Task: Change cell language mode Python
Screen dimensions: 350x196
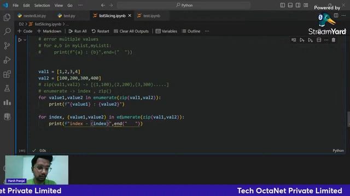Action: (x=338, y=150)
